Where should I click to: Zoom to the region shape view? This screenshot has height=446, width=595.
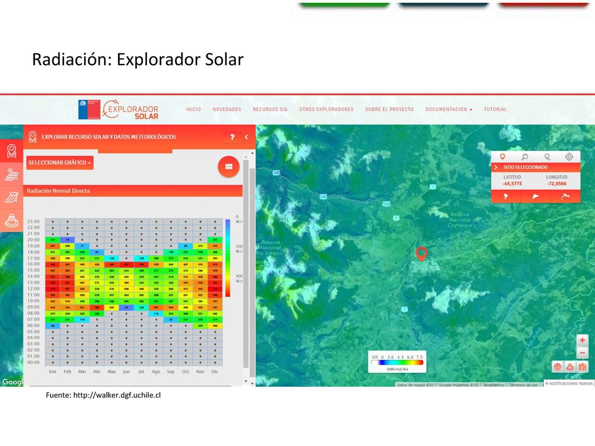(x=535, y=196)
